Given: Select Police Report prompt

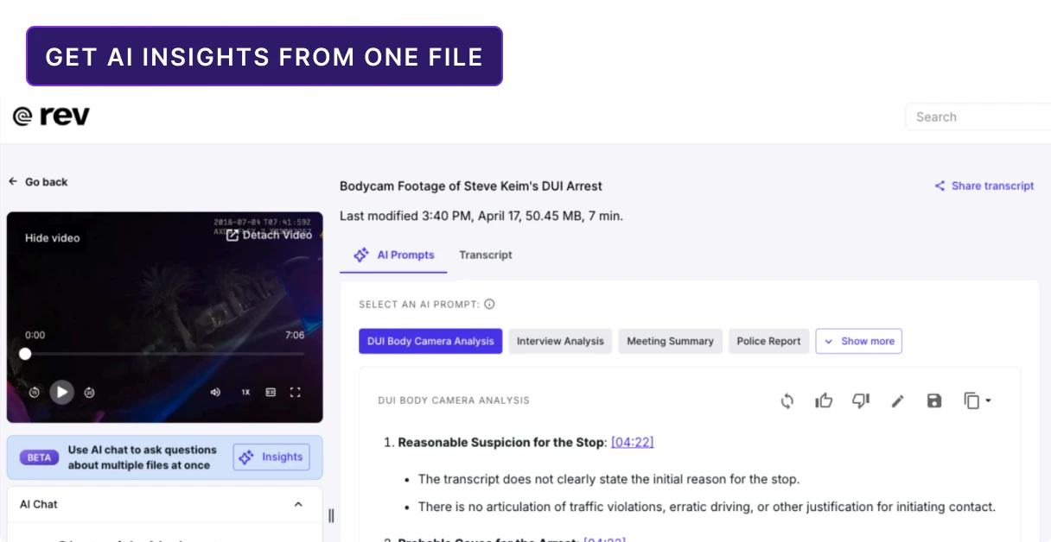Looking at the screenshot, I should (x=768, y=341).
